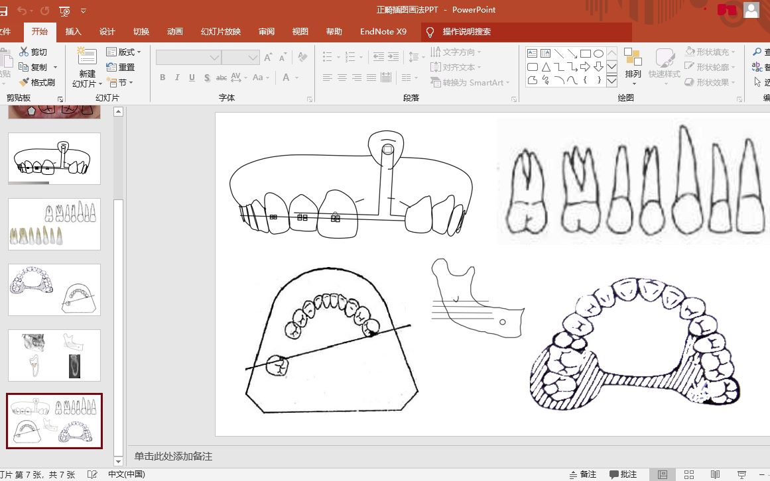770x481 pixels.
Task: Select the slide thumbnail with skull images
Action: (54, 355)
